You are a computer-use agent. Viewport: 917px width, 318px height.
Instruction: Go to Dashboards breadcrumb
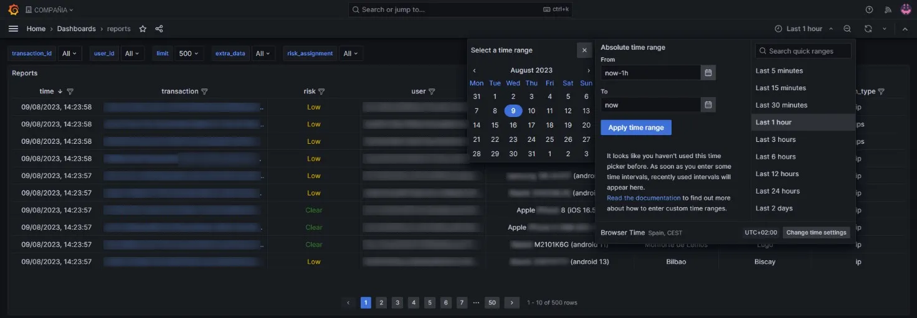coord(77,29)
